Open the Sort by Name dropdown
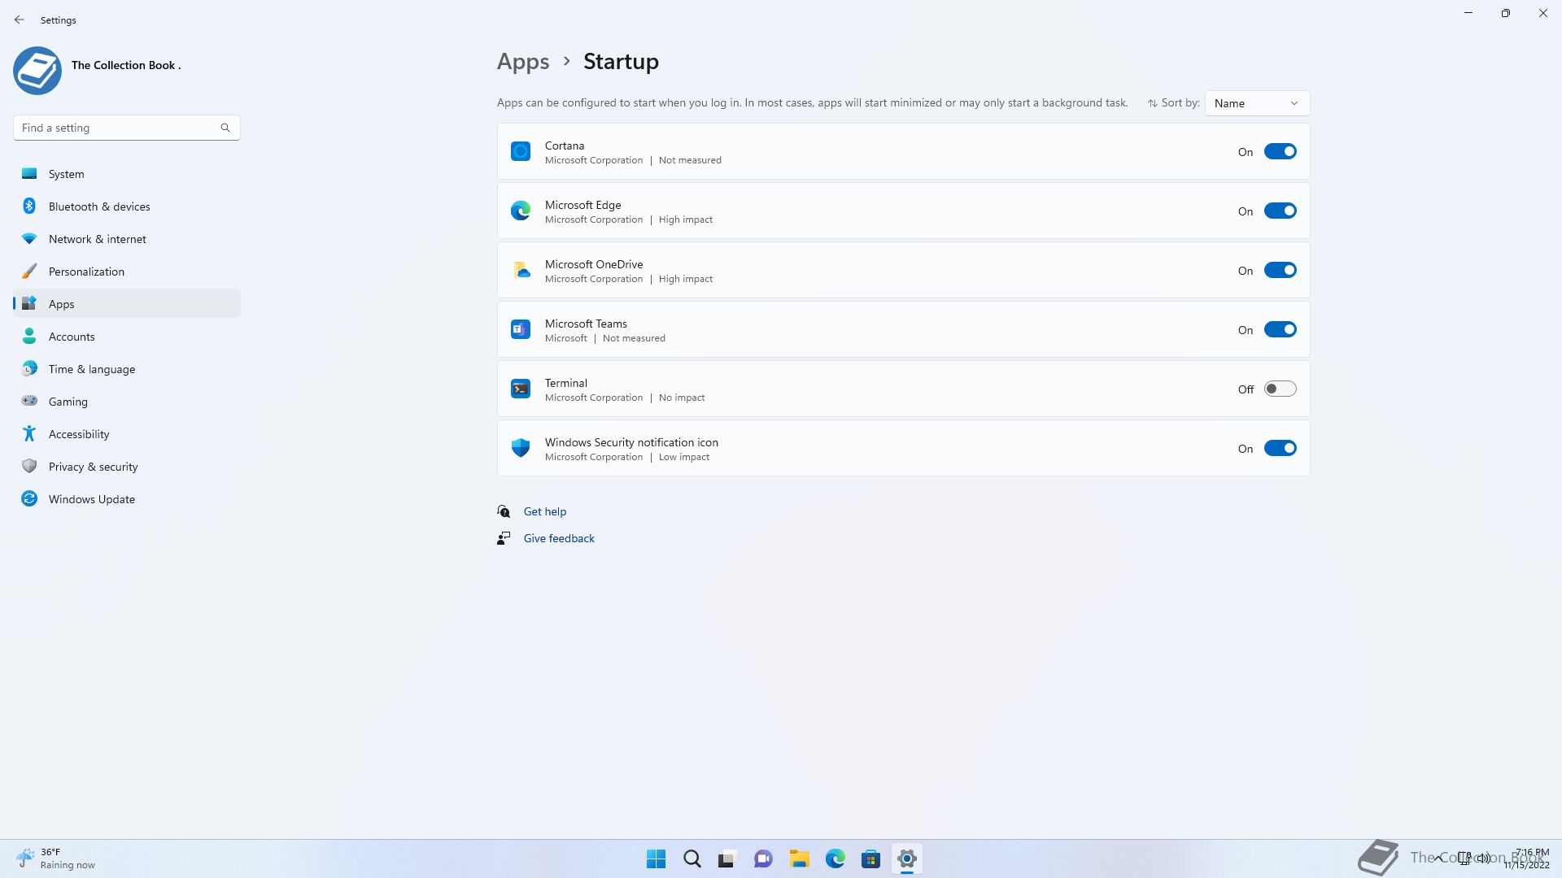The height and width of the screenshot is (878, 1562). point(1256,103)
